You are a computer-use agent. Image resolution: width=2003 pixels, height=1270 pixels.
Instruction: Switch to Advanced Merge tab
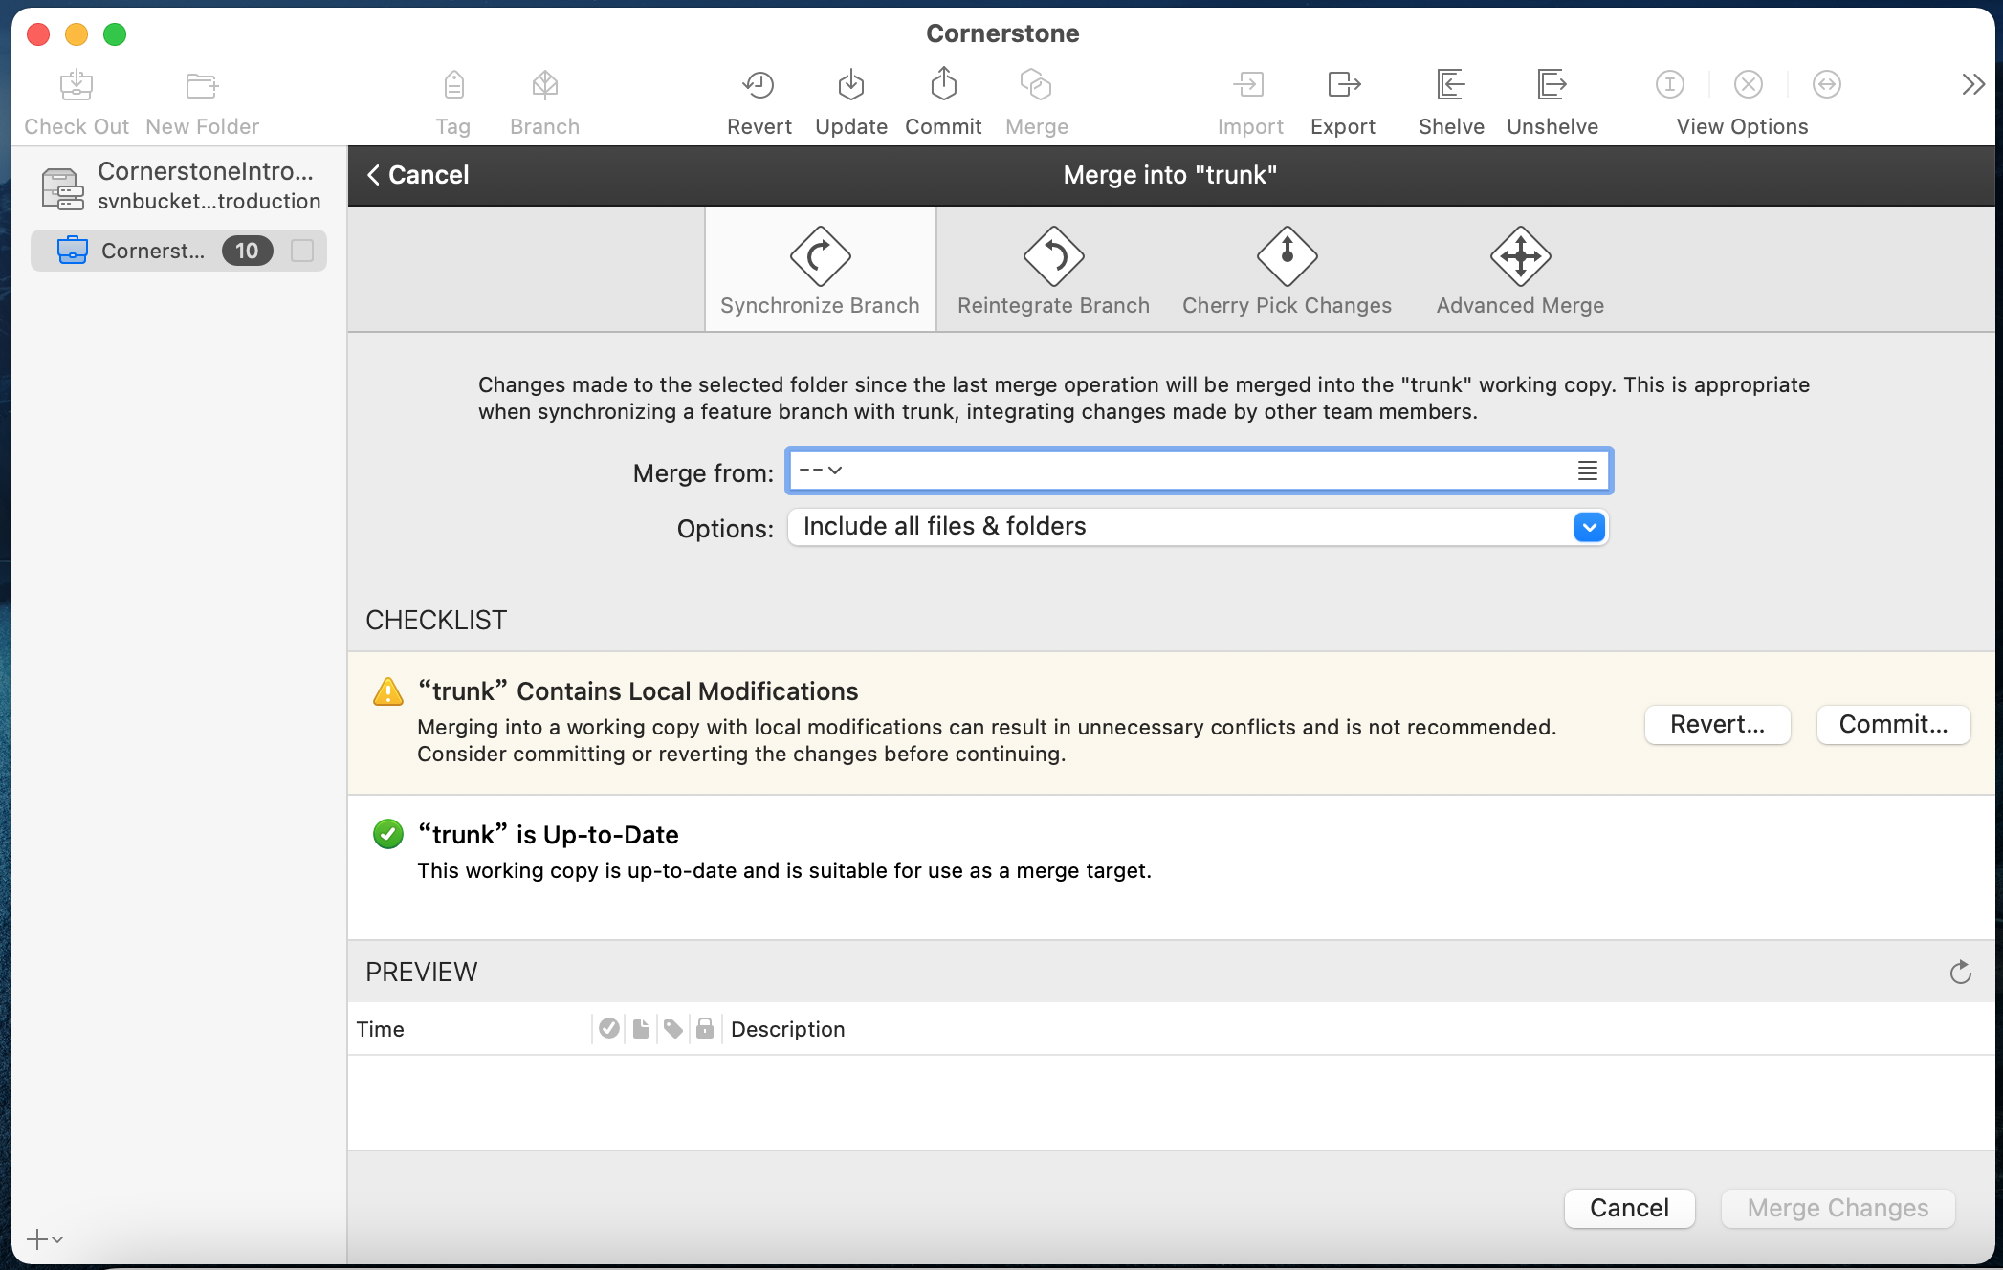click(x=1520, y=270)
